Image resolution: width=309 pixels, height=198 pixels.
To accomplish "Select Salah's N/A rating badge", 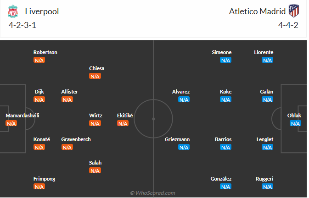I will 95,171.
